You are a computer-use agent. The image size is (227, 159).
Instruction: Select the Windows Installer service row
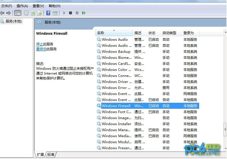coord(116,124)
